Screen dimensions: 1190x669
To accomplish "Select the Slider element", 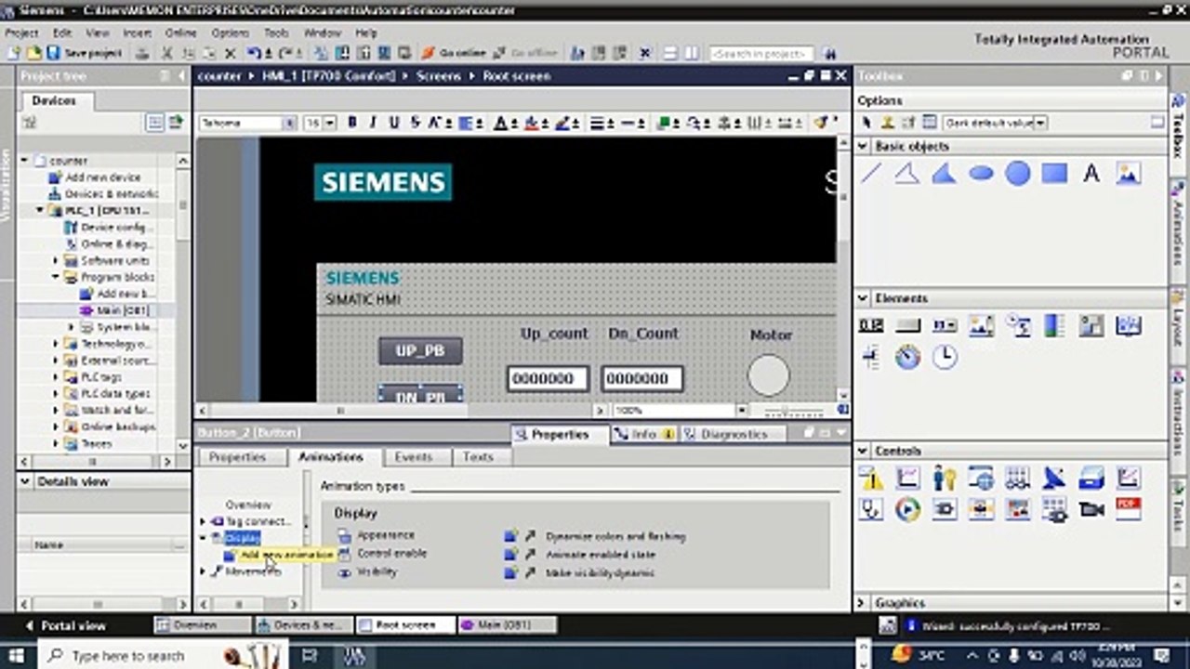I will pyautogui.click(x=871, y=357).
